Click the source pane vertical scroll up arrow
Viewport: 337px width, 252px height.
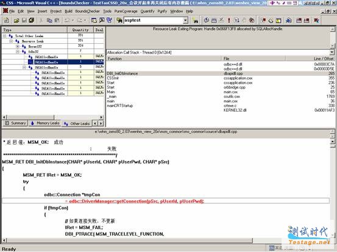pos(332,141)
